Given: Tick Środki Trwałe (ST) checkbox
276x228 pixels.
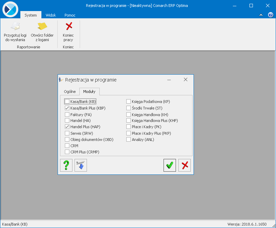Looking at the screenshot, I should point(128,108).
